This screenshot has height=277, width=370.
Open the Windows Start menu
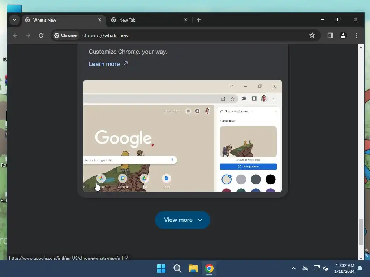pyautogui.click(x=162, y=268)
